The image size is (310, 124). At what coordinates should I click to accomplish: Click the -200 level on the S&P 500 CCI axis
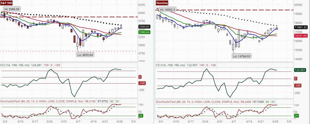click(x=141, y=90)
